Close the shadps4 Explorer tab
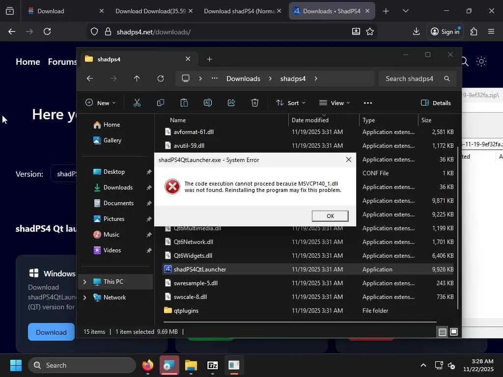 [188, 59]
